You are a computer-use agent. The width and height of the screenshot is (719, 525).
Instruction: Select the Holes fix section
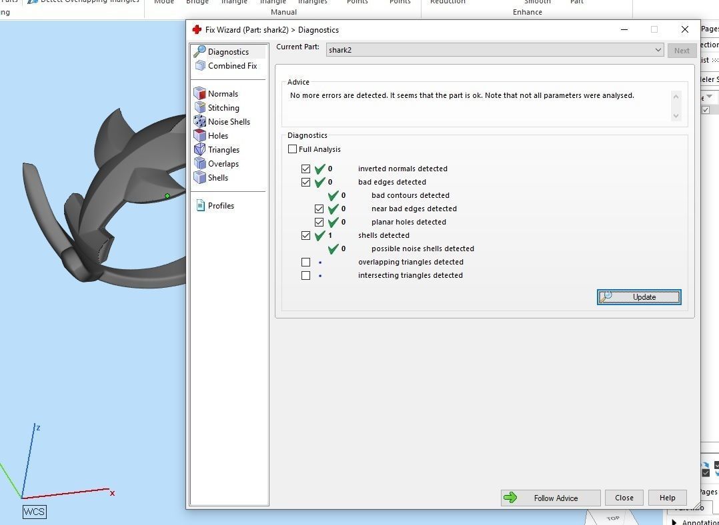(218, 136)
